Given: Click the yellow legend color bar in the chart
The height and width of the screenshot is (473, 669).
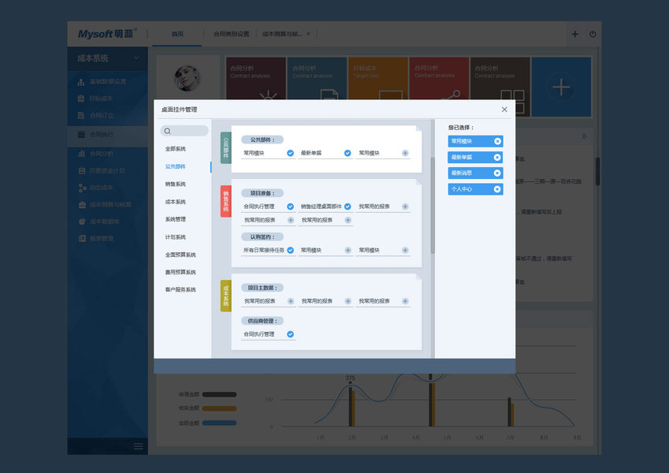Looking at the screenshot, I should [219, 408].
